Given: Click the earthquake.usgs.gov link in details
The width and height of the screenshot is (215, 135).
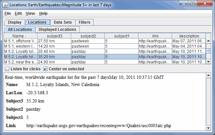Looking at the screenshot, I should 99,125.
